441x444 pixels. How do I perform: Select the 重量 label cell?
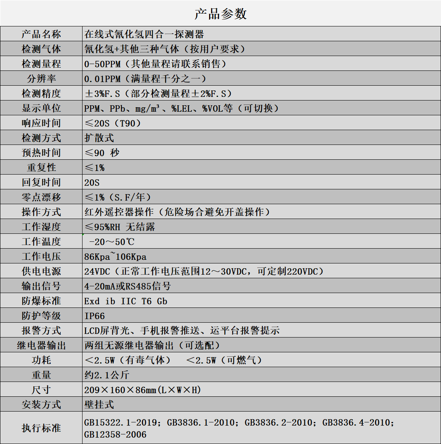coord(41,374)
